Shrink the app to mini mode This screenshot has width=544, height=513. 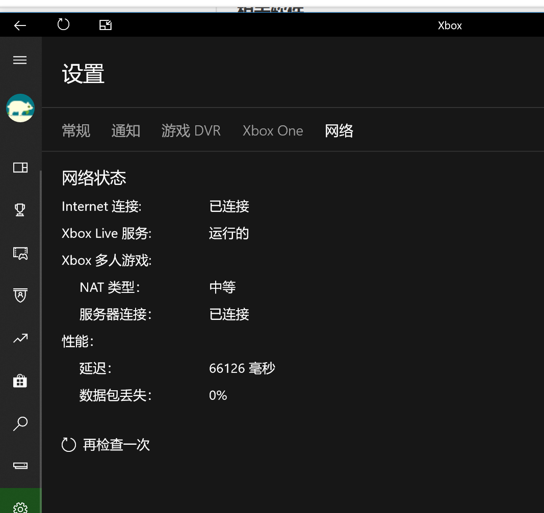[105, 24]
